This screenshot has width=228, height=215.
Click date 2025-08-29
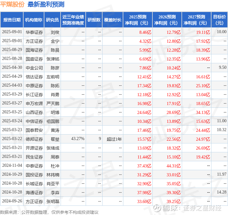click(x=12, y=49)
